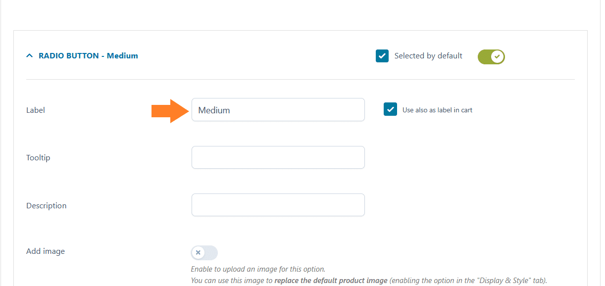This screenshot has height=286, width=605.
Task: Untick Use also as label in cart
Action: pyautogui.click(x=391, y=109)
